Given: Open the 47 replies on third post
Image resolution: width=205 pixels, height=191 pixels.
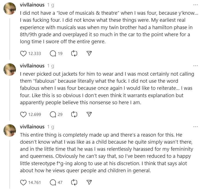Looking at the screenshot, I should (x=53, y=182).
